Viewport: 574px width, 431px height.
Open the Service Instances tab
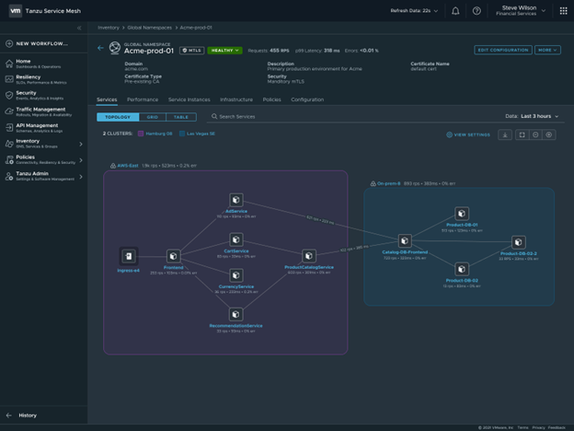point(189,99)
